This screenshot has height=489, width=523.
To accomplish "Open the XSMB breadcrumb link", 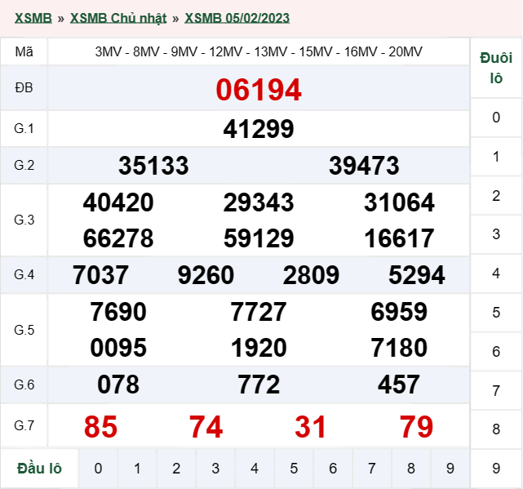I will point(33,18).
